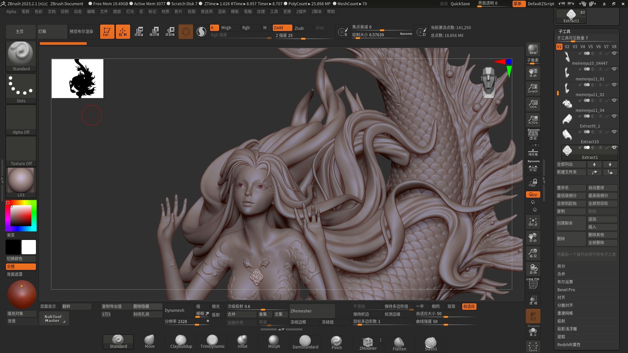
Task: Click the main color picker square
Action: click(x=21, y=216)
